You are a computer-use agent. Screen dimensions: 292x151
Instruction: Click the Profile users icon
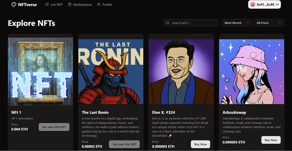click(99, 5)
